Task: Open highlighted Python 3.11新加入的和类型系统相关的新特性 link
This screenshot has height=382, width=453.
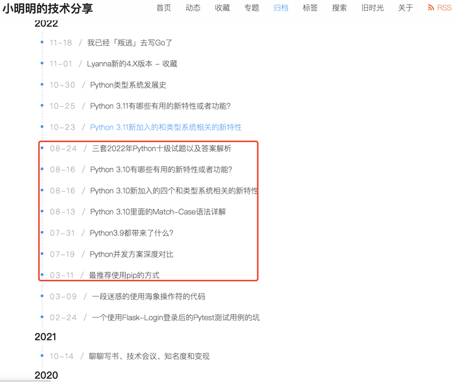Action: click(166, 127)
